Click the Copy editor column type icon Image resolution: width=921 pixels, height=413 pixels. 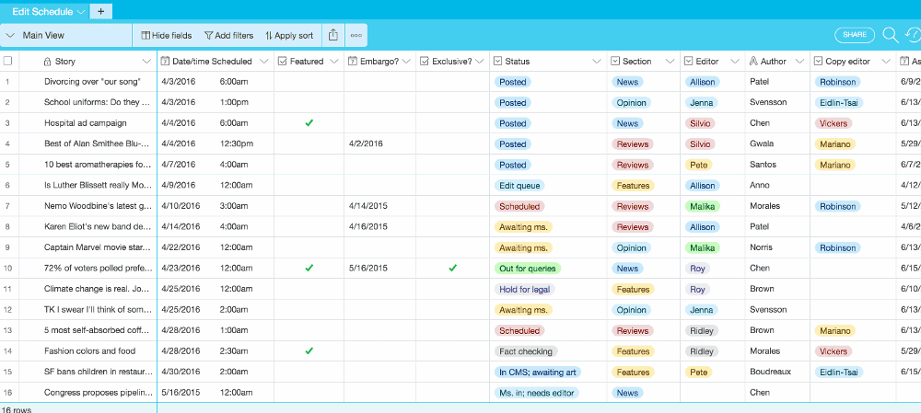pos(819,61)
